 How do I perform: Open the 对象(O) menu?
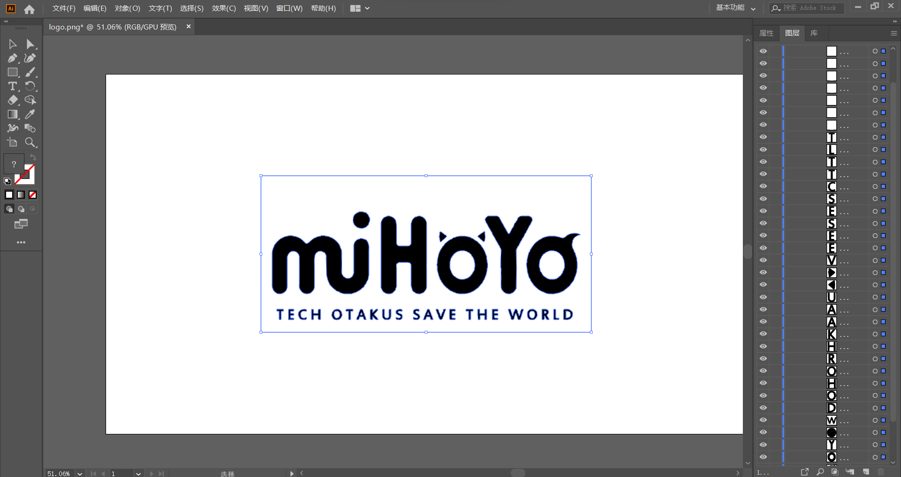click(x=128, y=8)
